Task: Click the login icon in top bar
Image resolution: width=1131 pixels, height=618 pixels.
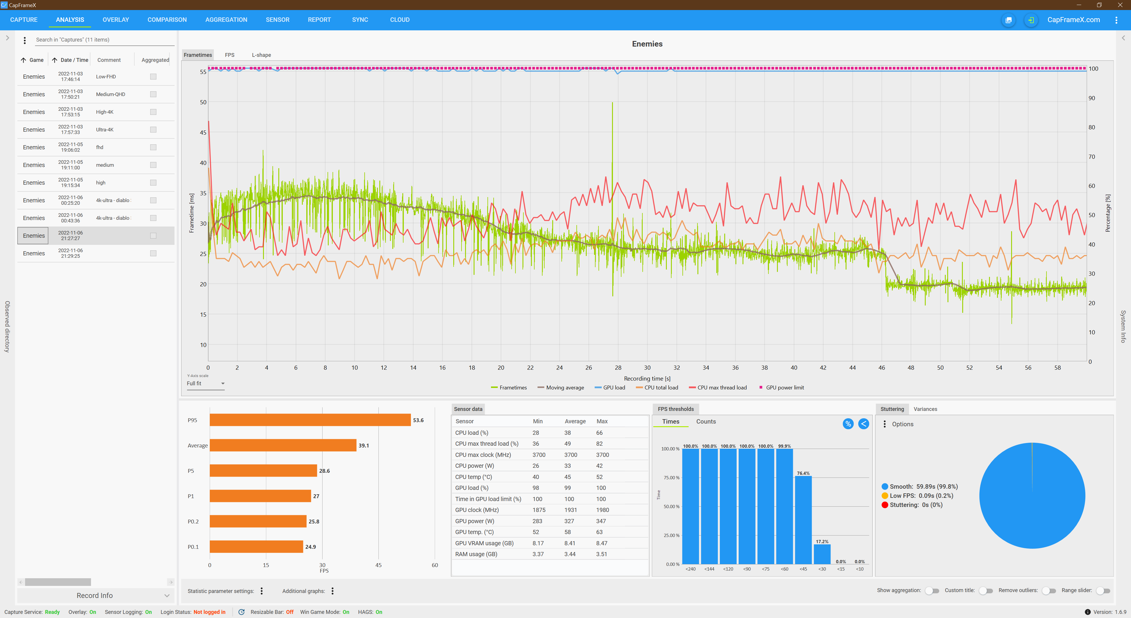Action: pos(1031,20)
